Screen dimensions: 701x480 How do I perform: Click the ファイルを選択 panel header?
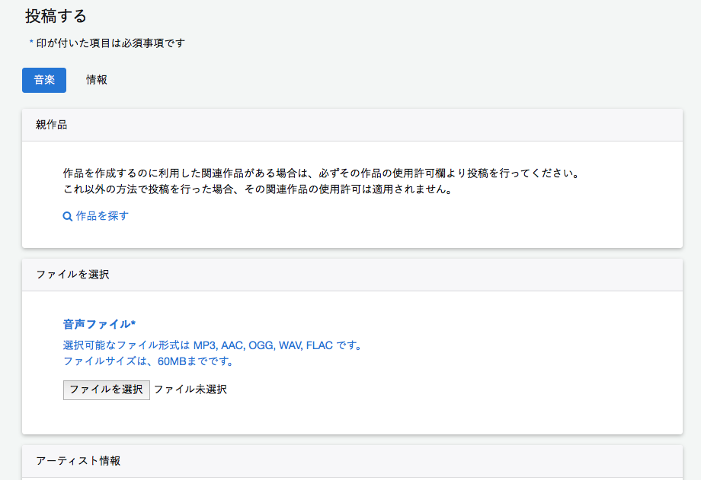pos(352,275)
